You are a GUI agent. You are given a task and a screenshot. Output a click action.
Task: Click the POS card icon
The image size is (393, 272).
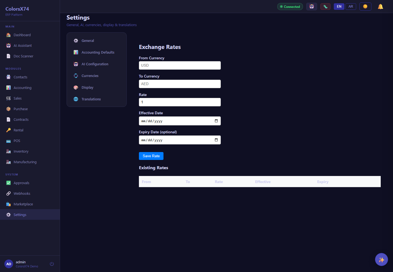[8, 141]
